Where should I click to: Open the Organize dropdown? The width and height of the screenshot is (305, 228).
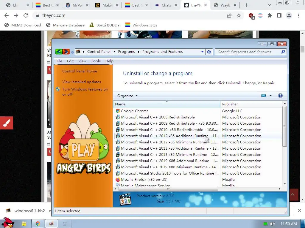point(127,96)
